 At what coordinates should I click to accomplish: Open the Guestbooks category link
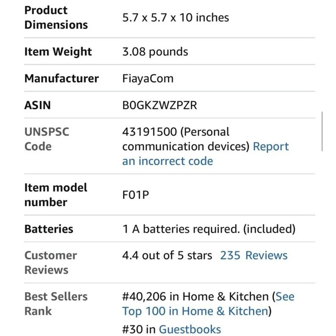[x=190, y=329]
